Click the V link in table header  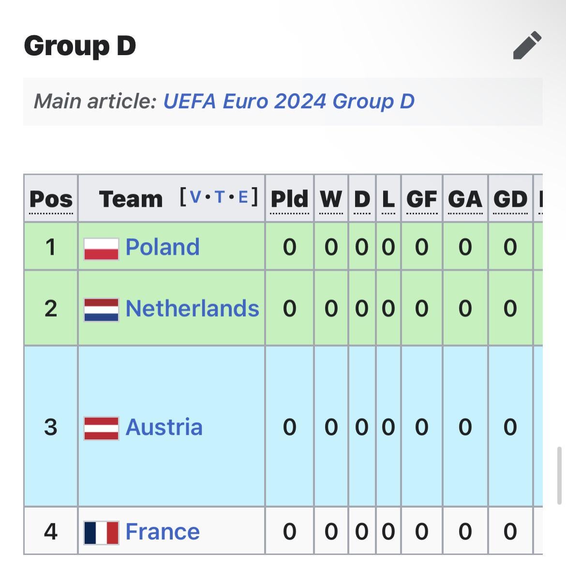[x=195, y=197]
